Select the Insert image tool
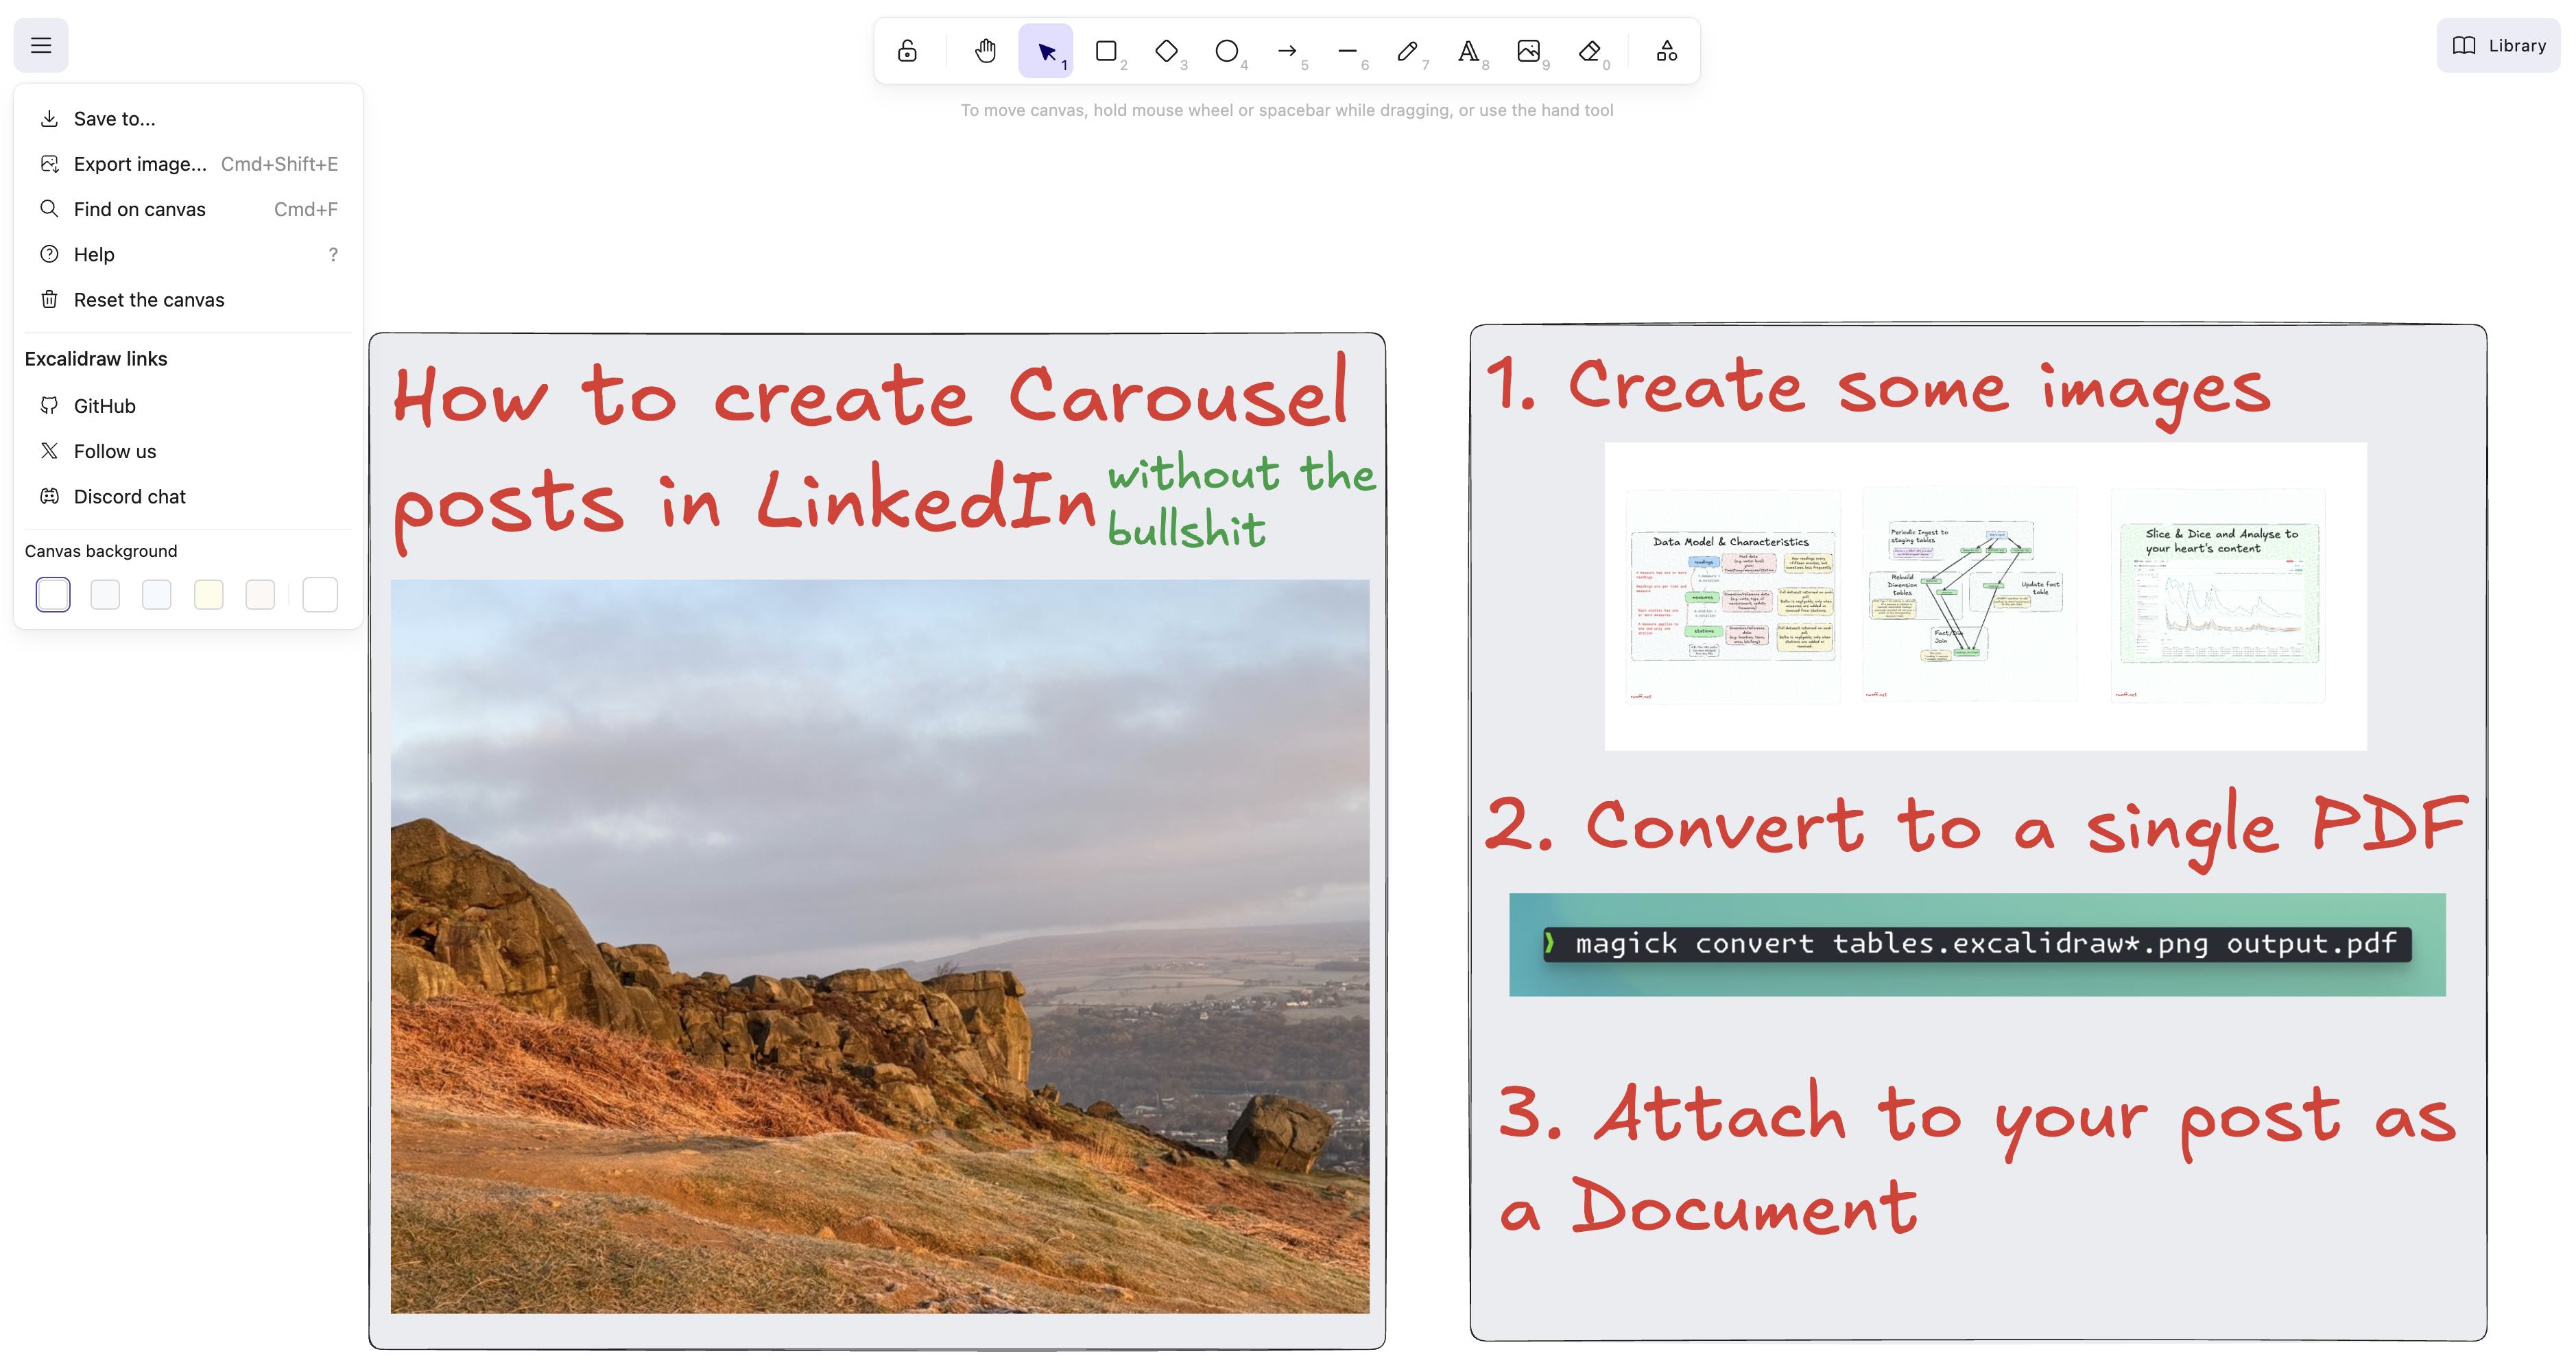2576x1369 pixels. pos(1528,51)
